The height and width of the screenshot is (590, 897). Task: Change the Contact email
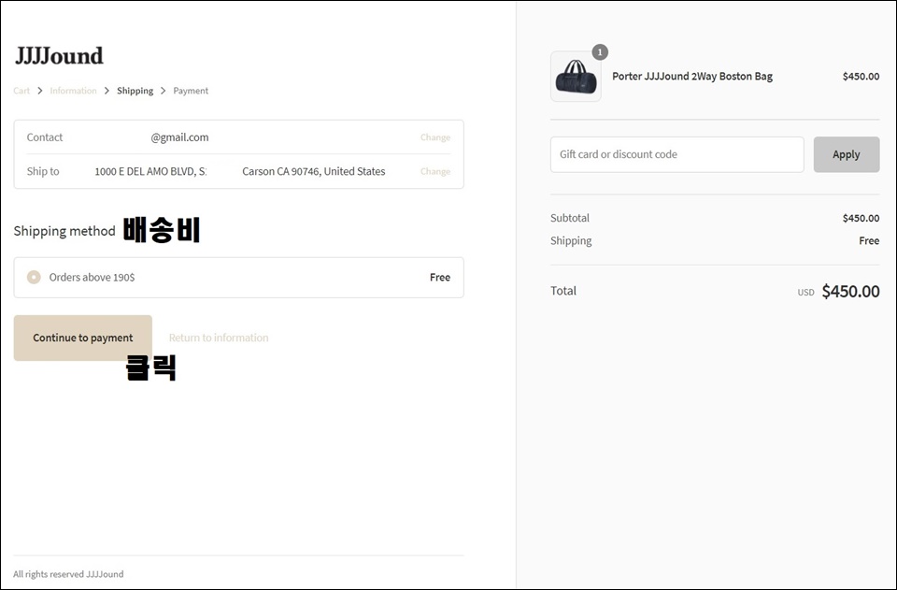click(x=435, y=137)
